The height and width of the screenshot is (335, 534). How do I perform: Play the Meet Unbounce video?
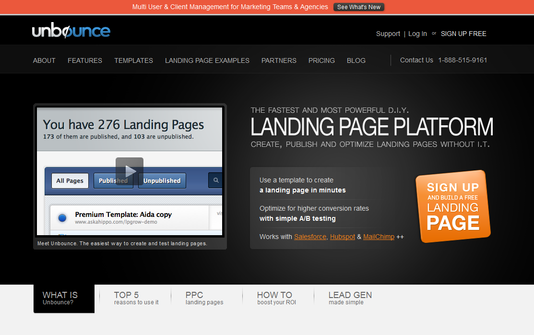[x=130, y=171]
